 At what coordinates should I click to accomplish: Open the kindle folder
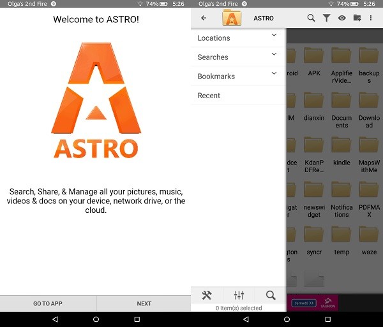pos(342,152)
